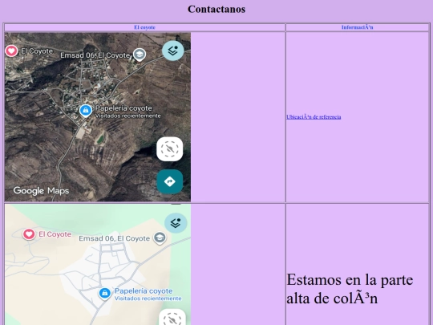Click the Emsad 06 school pin on satellite map
This screenshot has height=325, width=433.
[x=140, y=55]
